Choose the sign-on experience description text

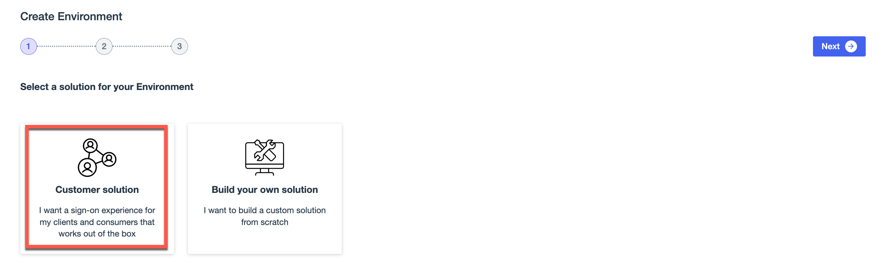point(97,222)
